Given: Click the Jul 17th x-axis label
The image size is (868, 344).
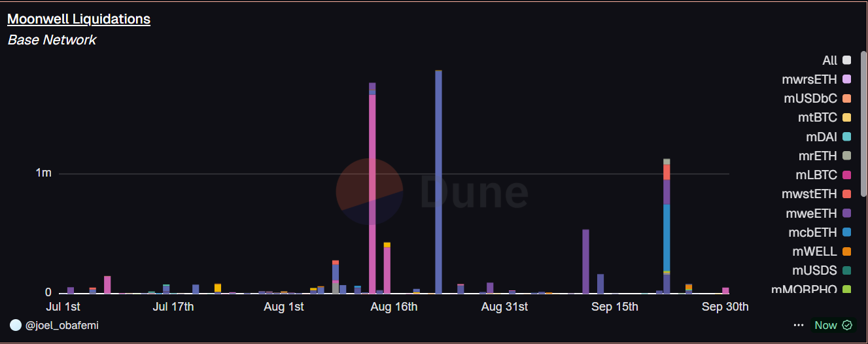Looking at the screenshot, I should coord(173,307).
